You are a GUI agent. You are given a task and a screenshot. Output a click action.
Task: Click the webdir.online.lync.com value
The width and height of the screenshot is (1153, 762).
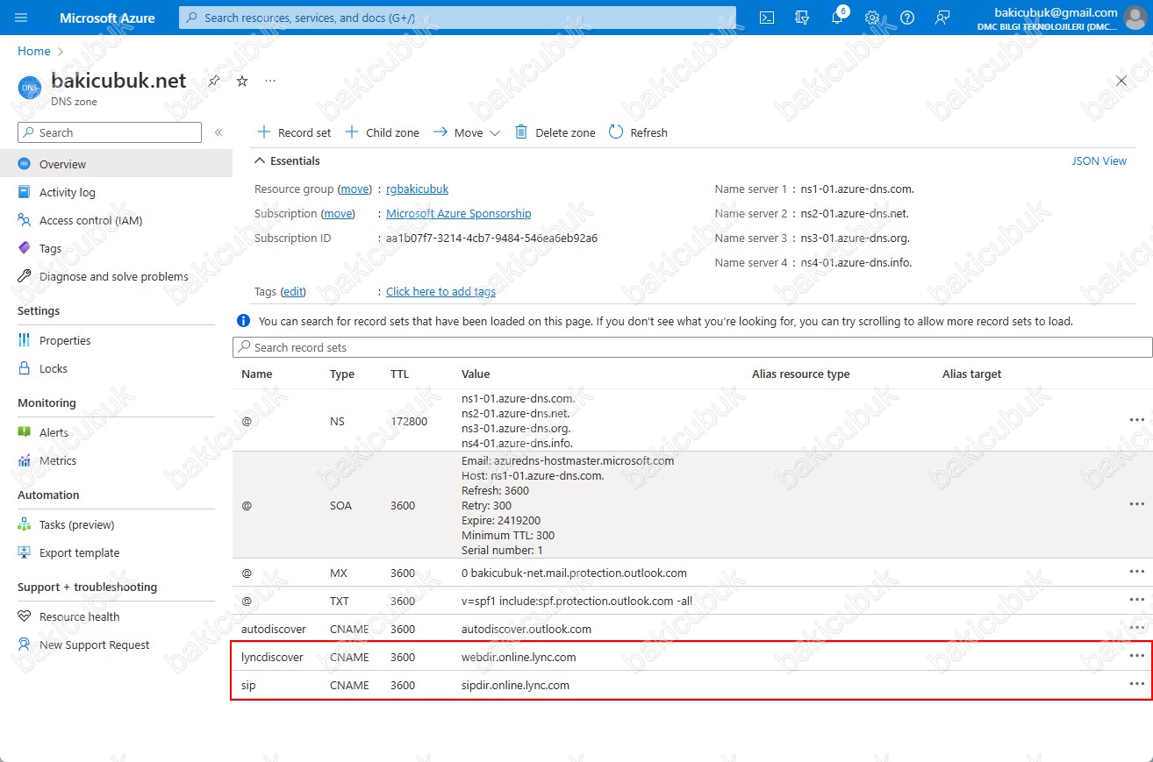tap(519, 657)
